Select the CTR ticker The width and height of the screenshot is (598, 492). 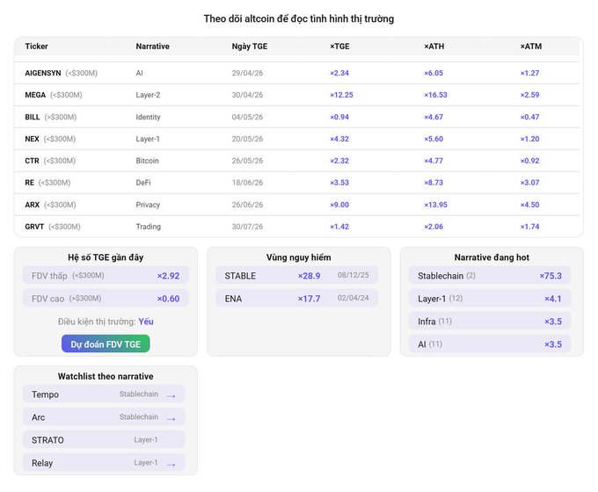(x=32, y=161)
